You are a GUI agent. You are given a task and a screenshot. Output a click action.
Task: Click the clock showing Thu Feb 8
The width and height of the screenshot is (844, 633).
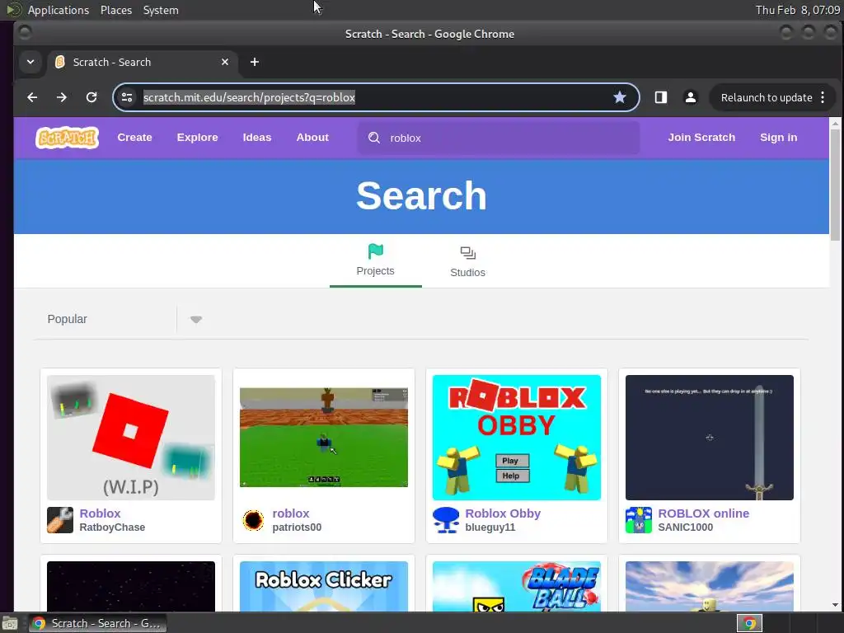point(798,10)
